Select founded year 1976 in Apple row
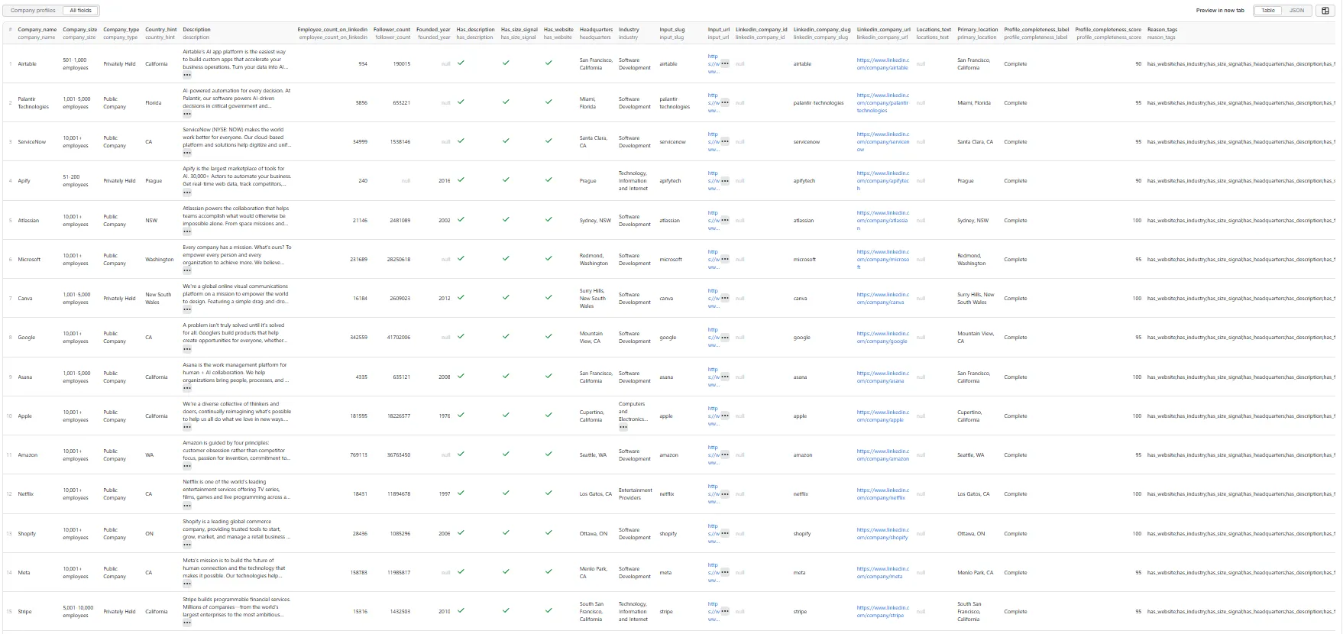The height and width of the screenshot is (634, 1343). (x=445, y=416)
